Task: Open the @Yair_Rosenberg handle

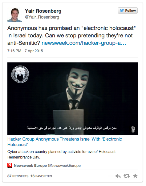Action: 42,17
